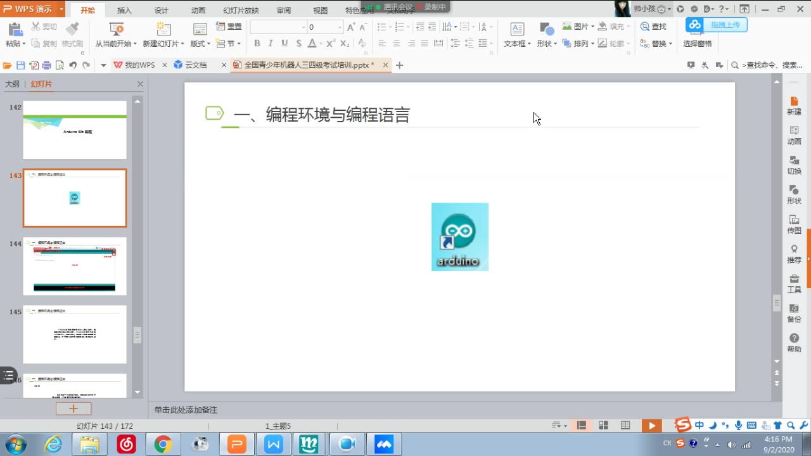Click the Save icon in quick toolbar
Viewport: 811px width, 456px height.
(x=20, y=65)
